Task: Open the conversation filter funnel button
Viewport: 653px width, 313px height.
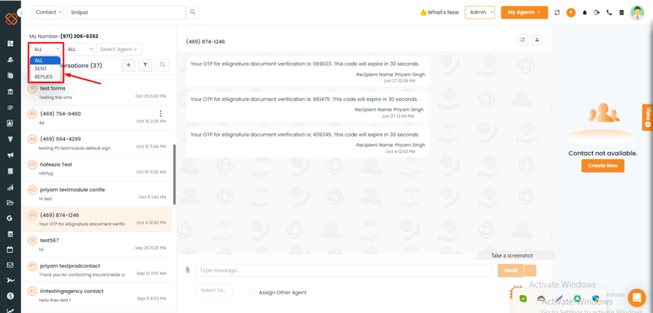Action: point(145,65)
